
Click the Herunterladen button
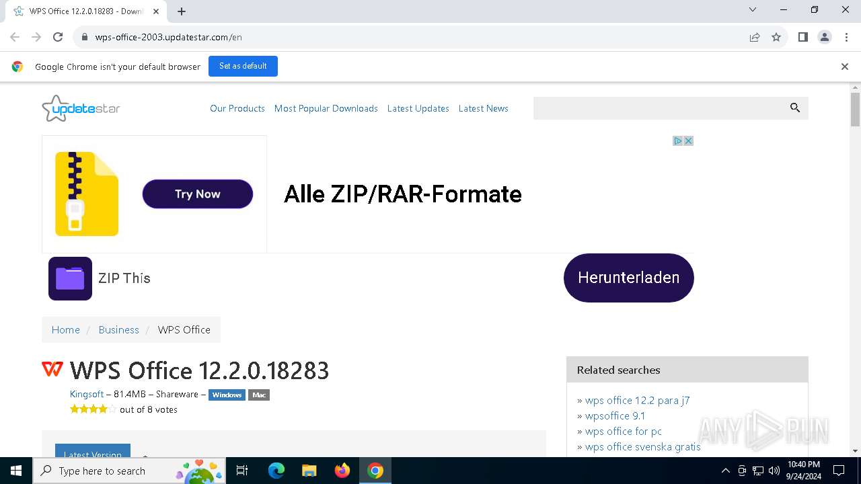point(628,278)
